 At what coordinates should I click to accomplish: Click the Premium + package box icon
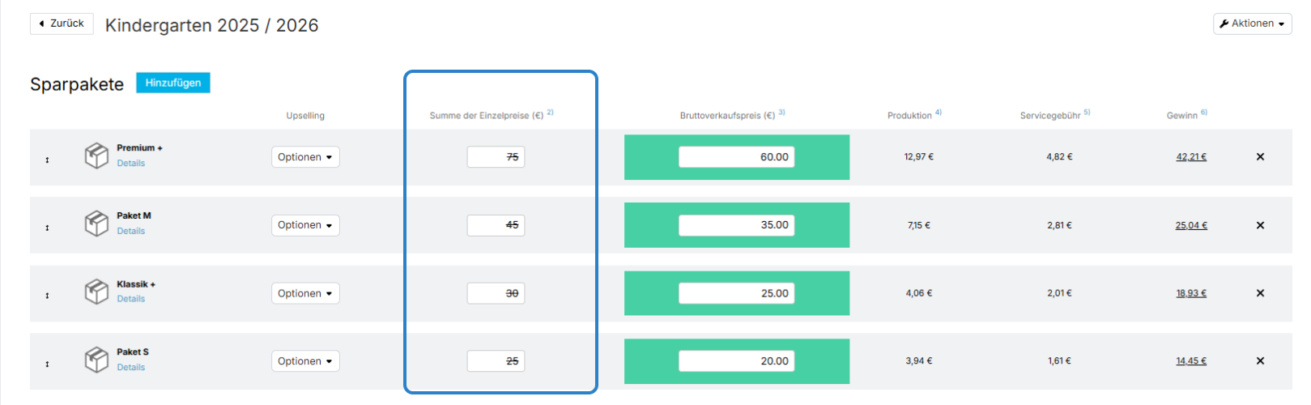pos(96,155)
